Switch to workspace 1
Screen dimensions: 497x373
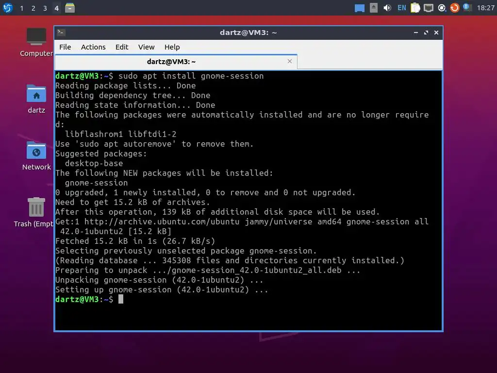tap(21, 8)
